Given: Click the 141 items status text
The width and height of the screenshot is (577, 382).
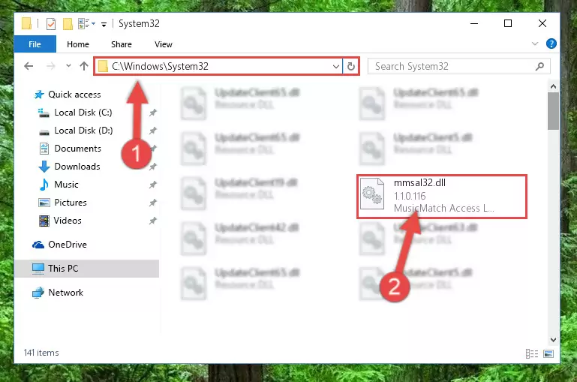Looking at the screenshot, I should (41, 353).
